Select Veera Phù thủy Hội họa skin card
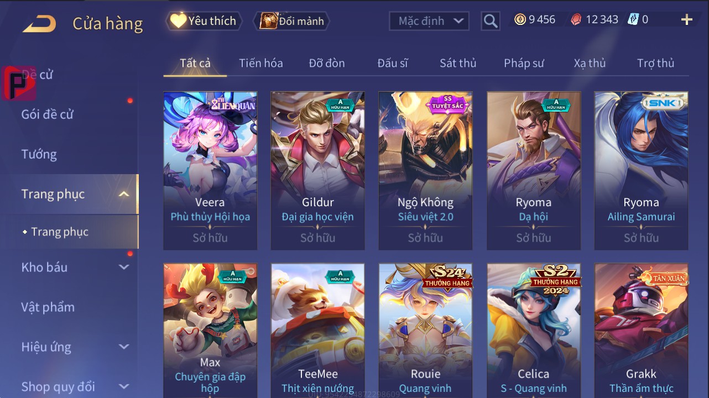 click(x=210, y=171)
